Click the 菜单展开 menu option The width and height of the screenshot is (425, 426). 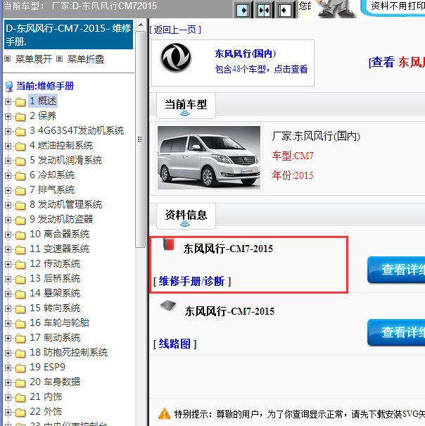point(33,59)
